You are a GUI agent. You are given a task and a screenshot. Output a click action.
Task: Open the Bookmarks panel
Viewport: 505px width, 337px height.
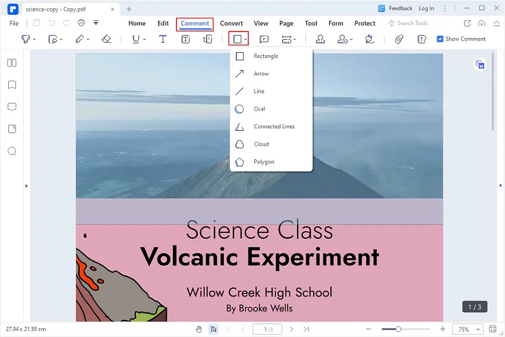point(12,85)
